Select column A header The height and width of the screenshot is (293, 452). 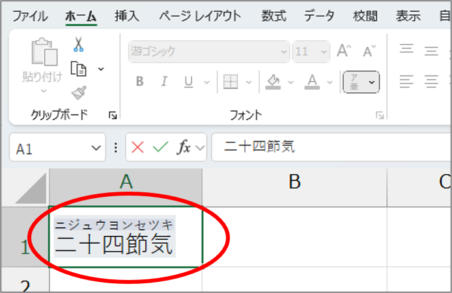click(126, 188)
